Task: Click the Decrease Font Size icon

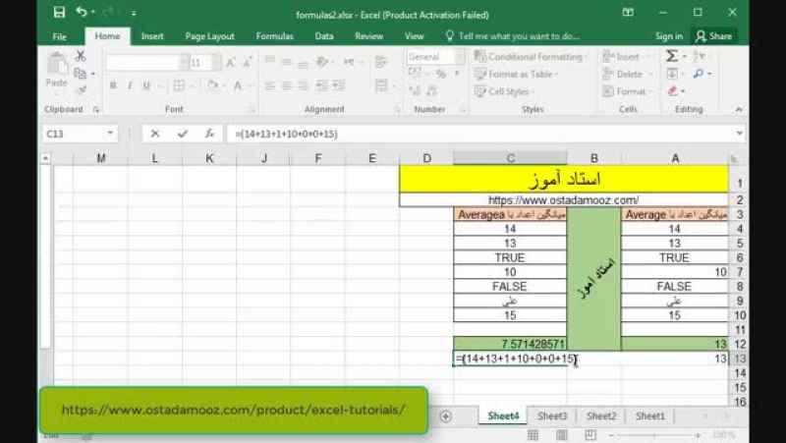Action: (248, 63)
